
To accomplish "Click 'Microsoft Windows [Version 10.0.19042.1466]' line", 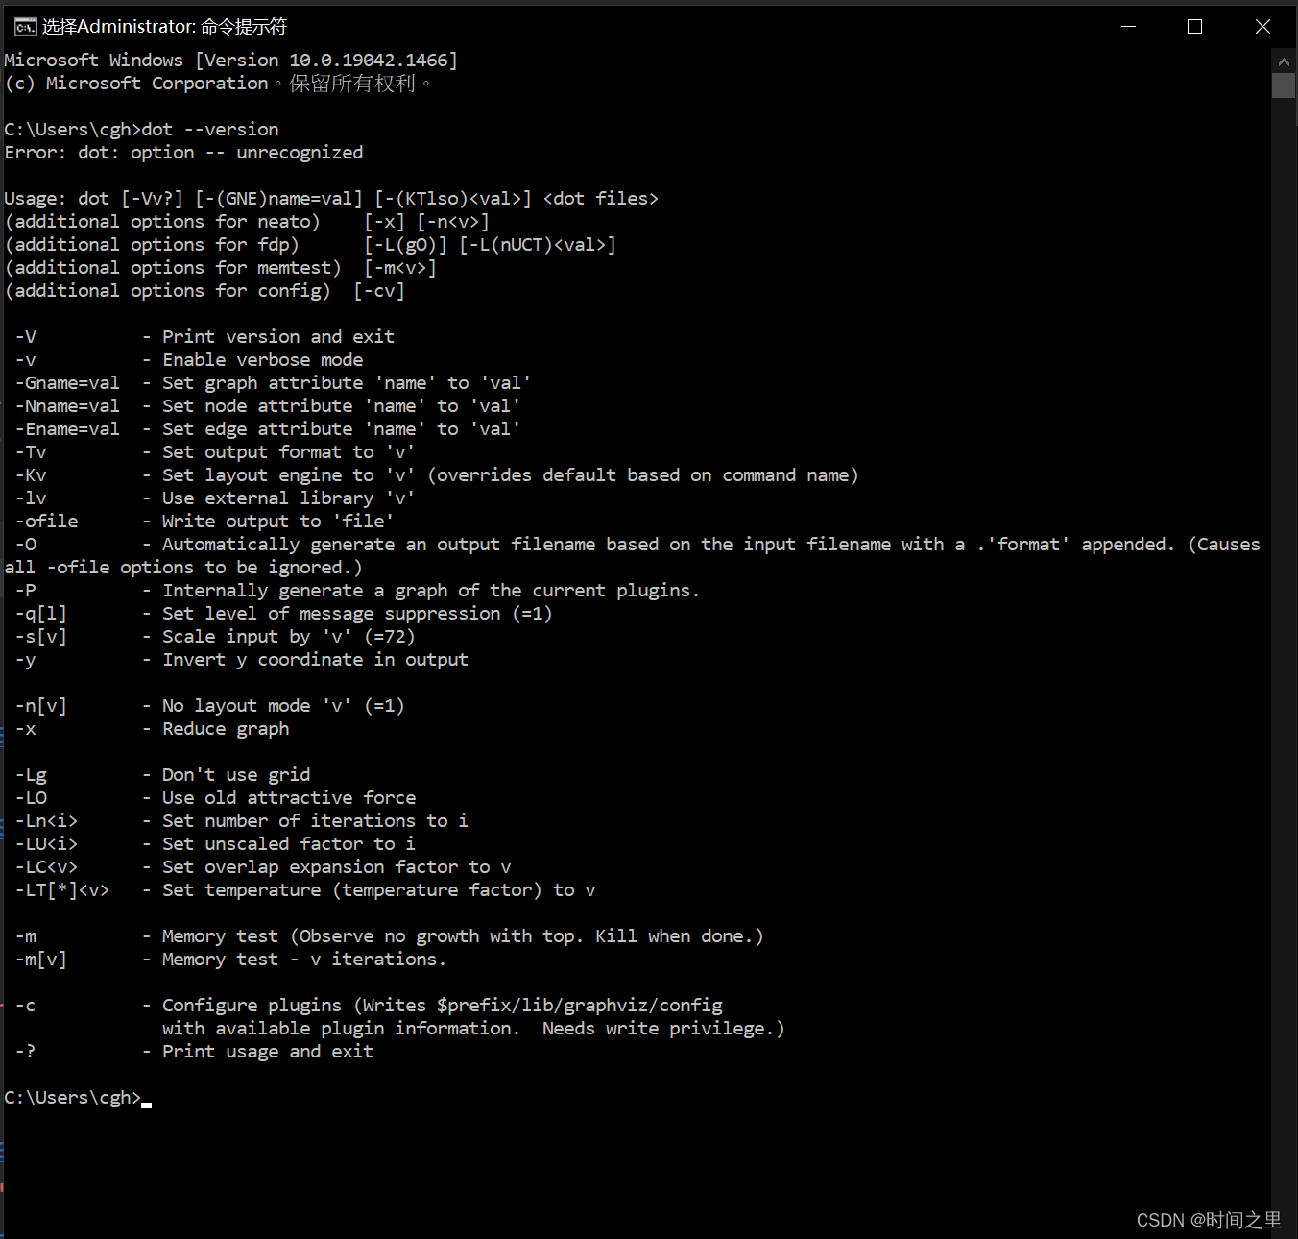I will point(231,61).
